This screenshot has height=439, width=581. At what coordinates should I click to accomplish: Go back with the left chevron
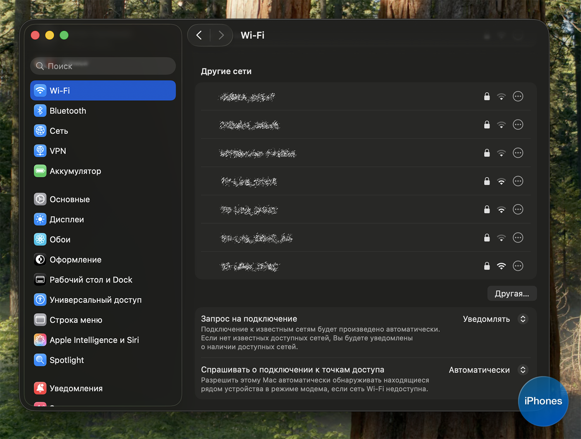coord(199,35)
